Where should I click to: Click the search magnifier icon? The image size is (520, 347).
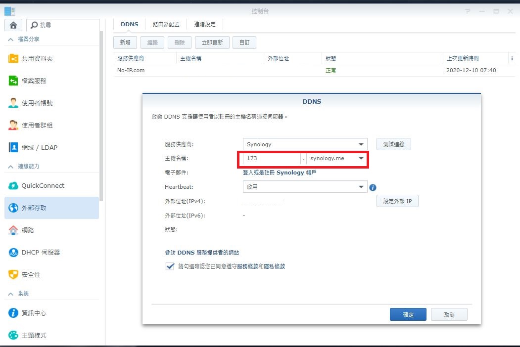[x=34, y=25]
